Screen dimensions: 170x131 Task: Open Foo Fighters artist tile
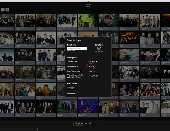point(150,91)
